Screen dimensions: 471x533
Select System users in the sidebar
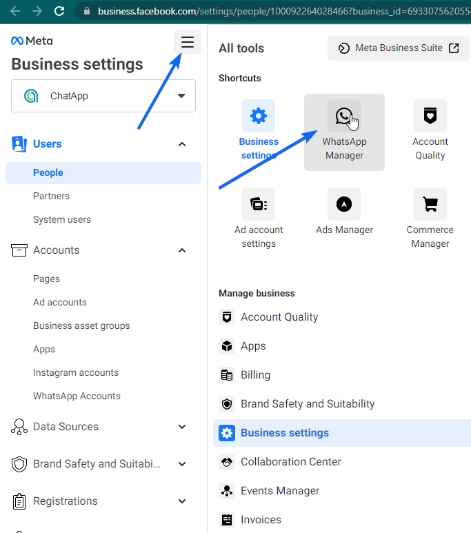click(62, 220)
